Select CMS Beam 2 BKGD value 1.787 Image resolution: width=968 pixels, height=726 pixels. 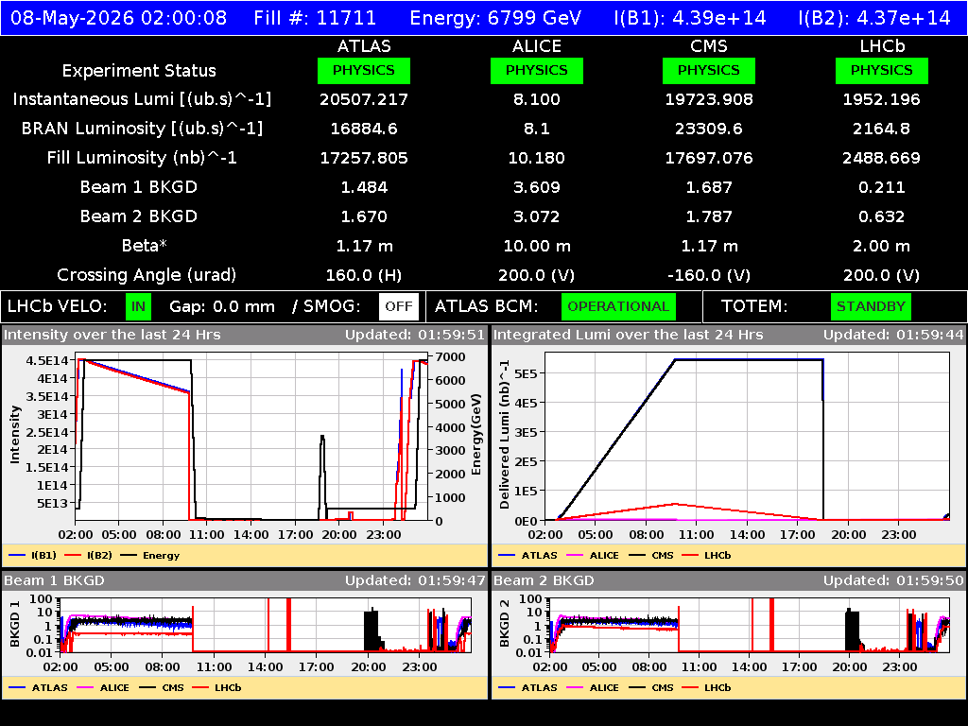[x=709, y=216]
